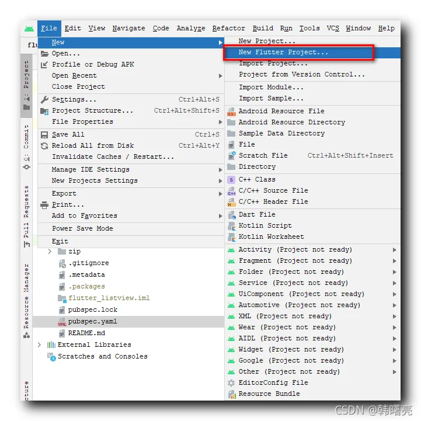421x421 pixels.
Task: Click Invalidate Caches / Restart
Action: coord(131,157)
